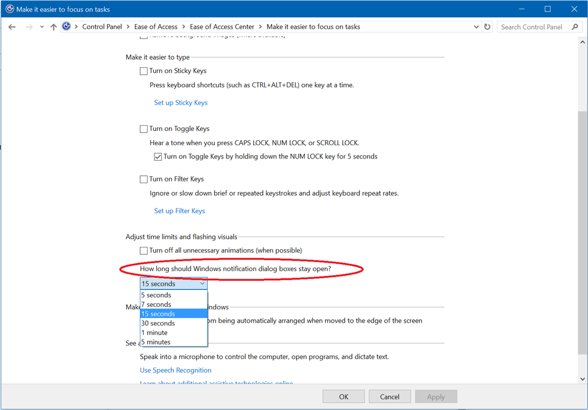
Task: Select 1 minute from the list
Action: [x=173, y=332]
